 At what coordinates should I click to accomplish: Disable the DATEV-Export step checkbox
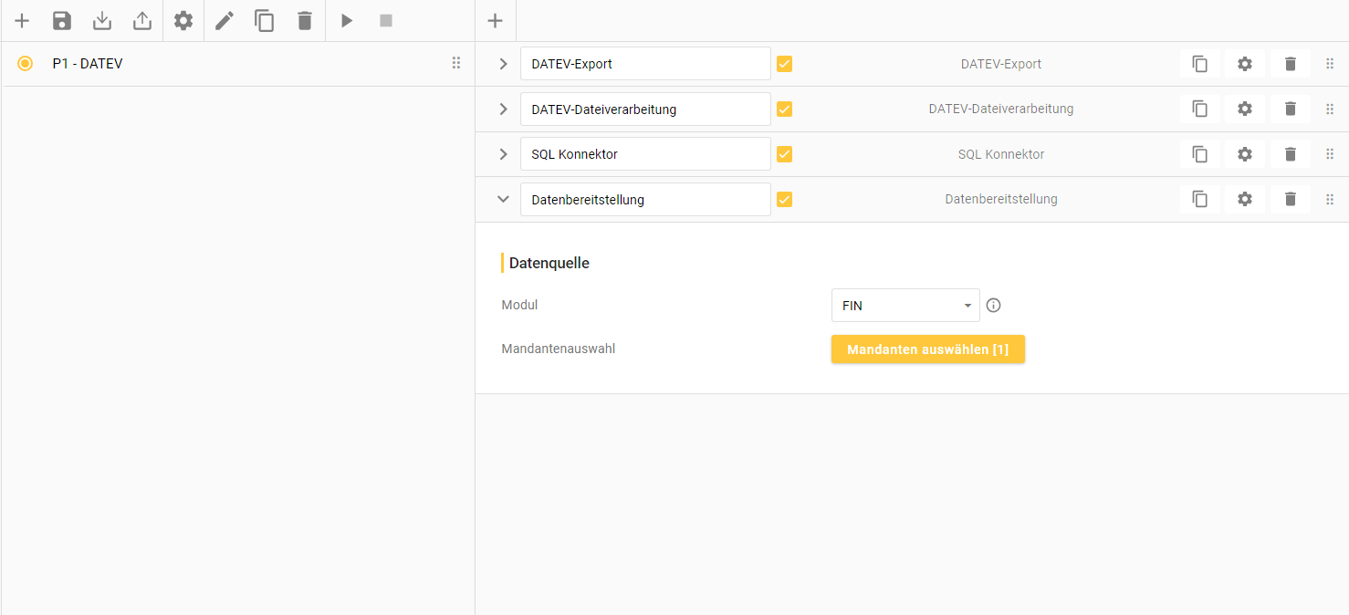click(x=784, y=64)
